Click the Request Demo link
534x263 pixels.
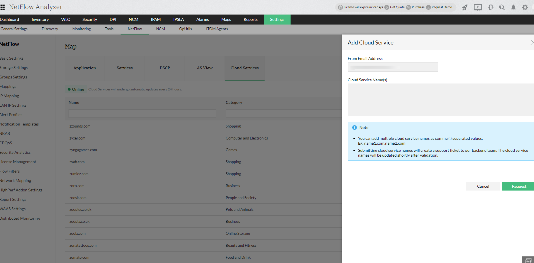tap(442, 7)
